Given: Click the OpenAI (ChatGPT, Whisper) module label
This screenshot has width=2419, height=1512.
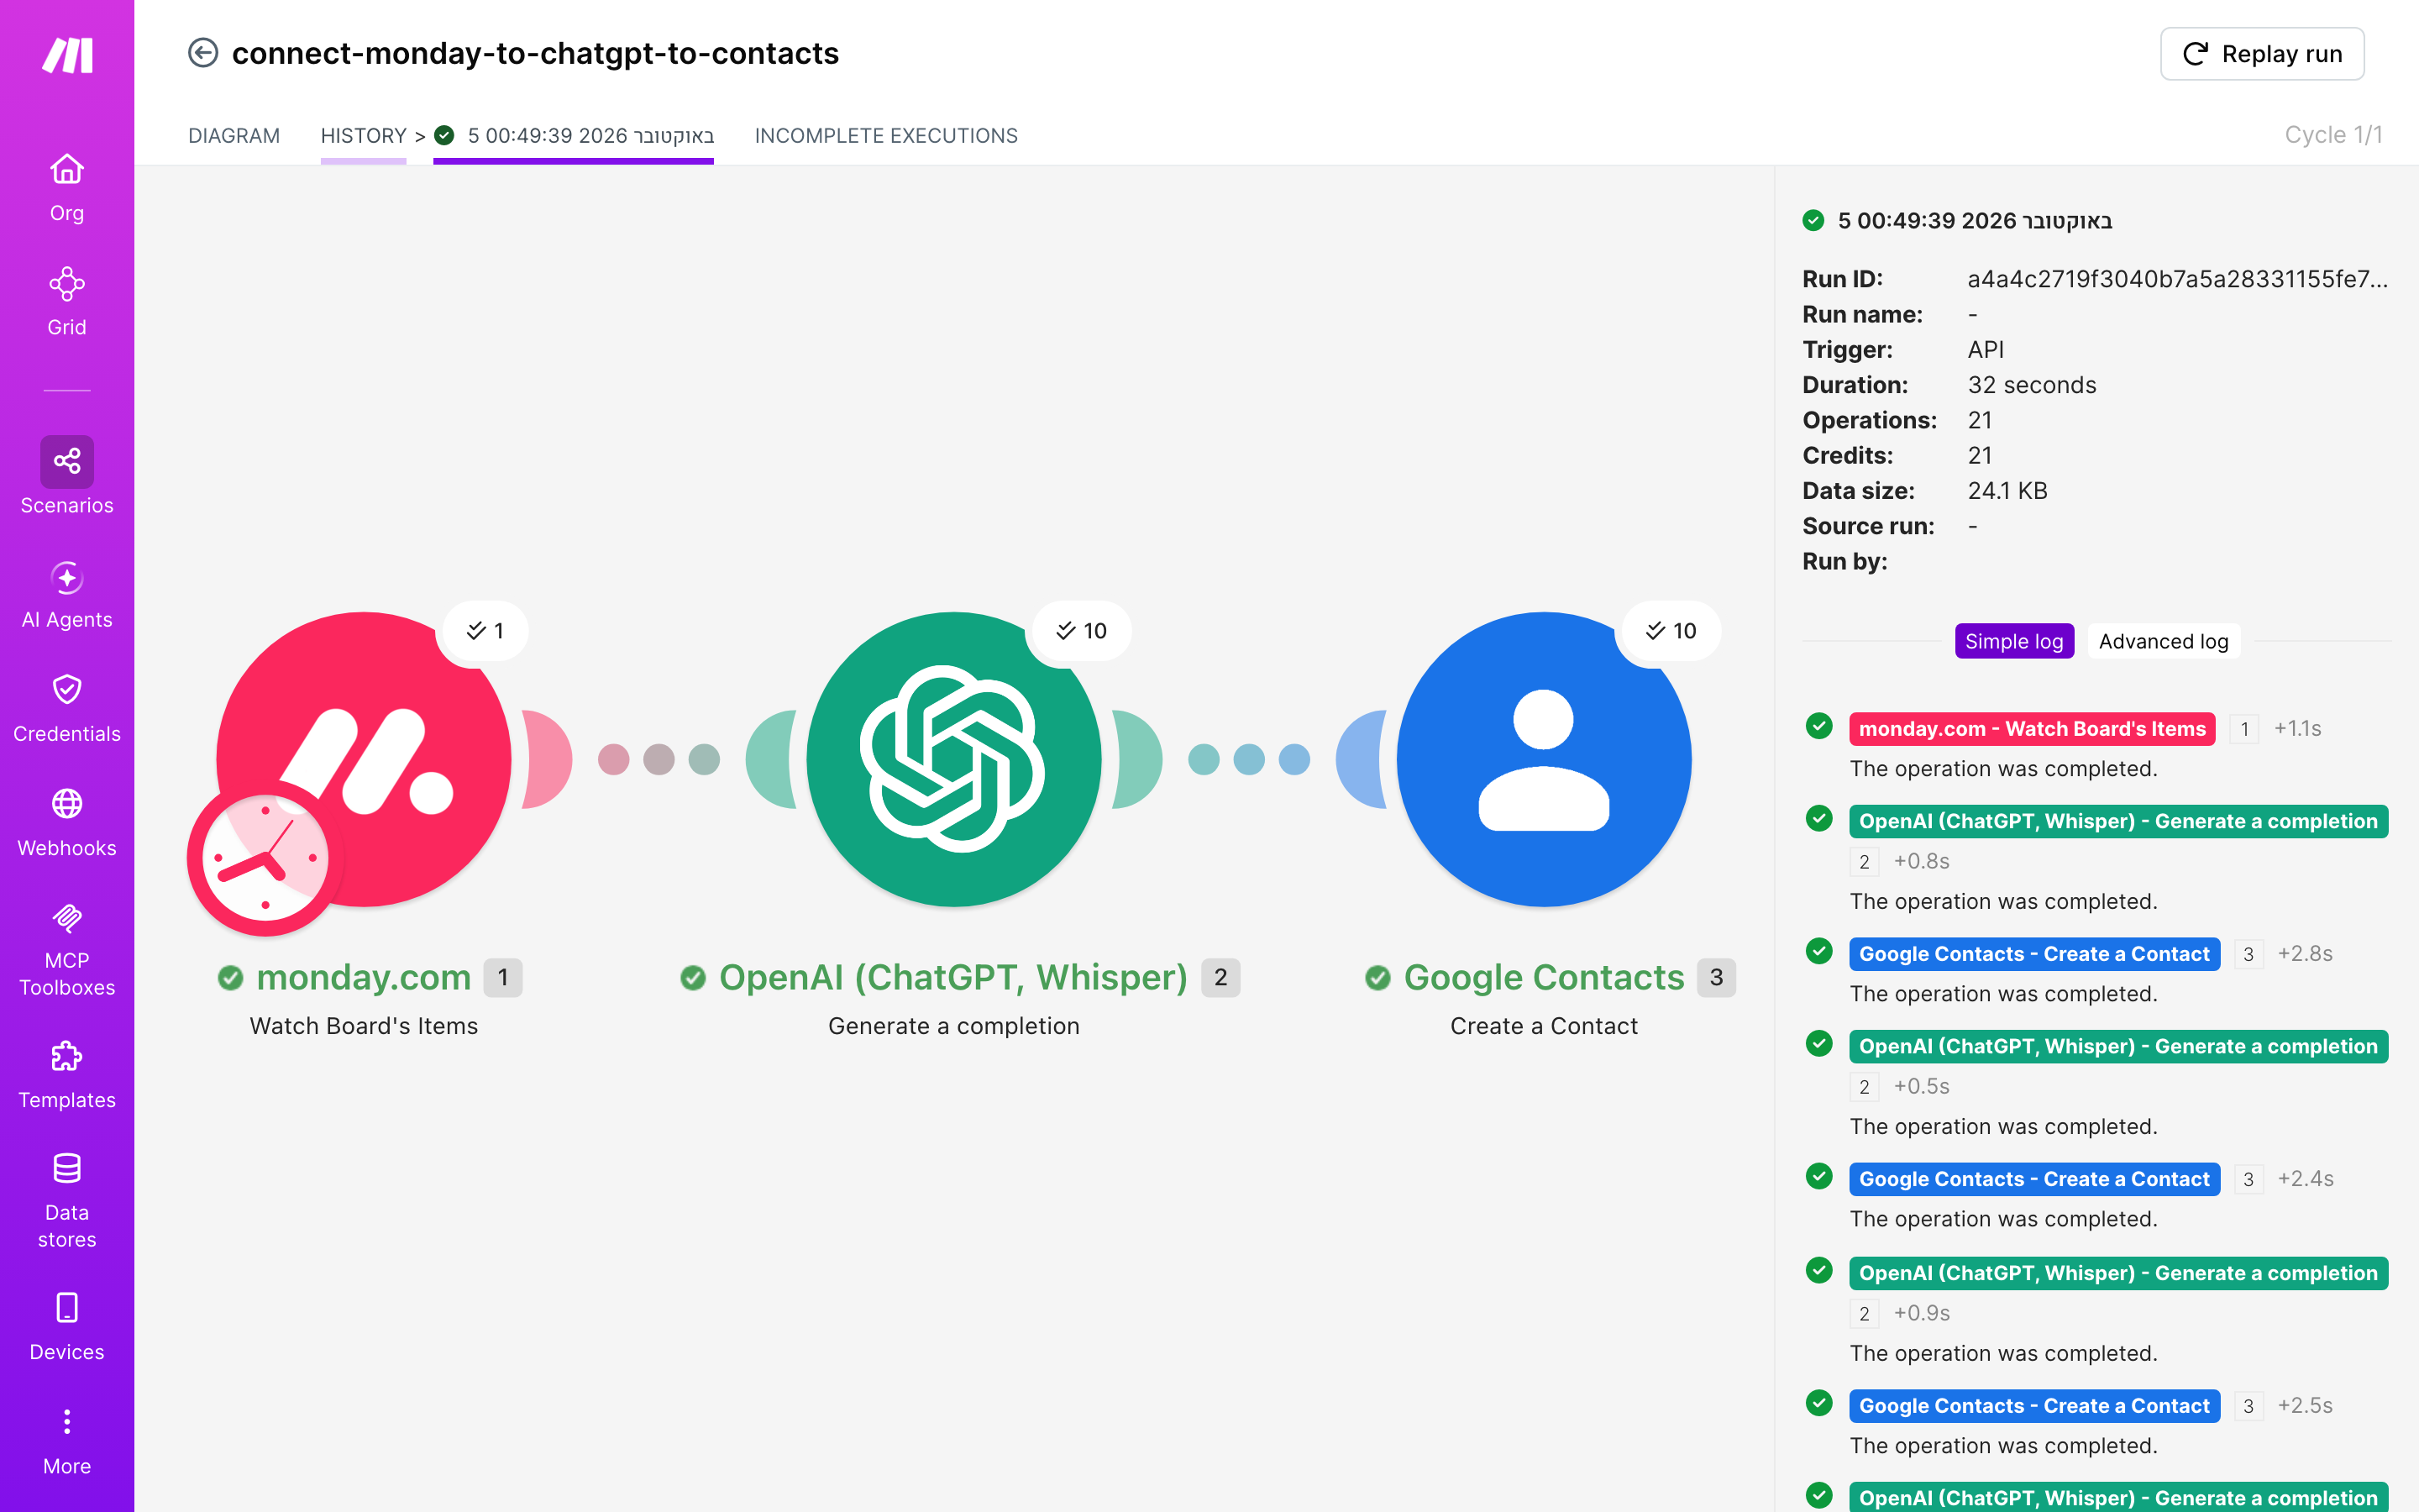Looking at the screenshot, I should (953, 977).
